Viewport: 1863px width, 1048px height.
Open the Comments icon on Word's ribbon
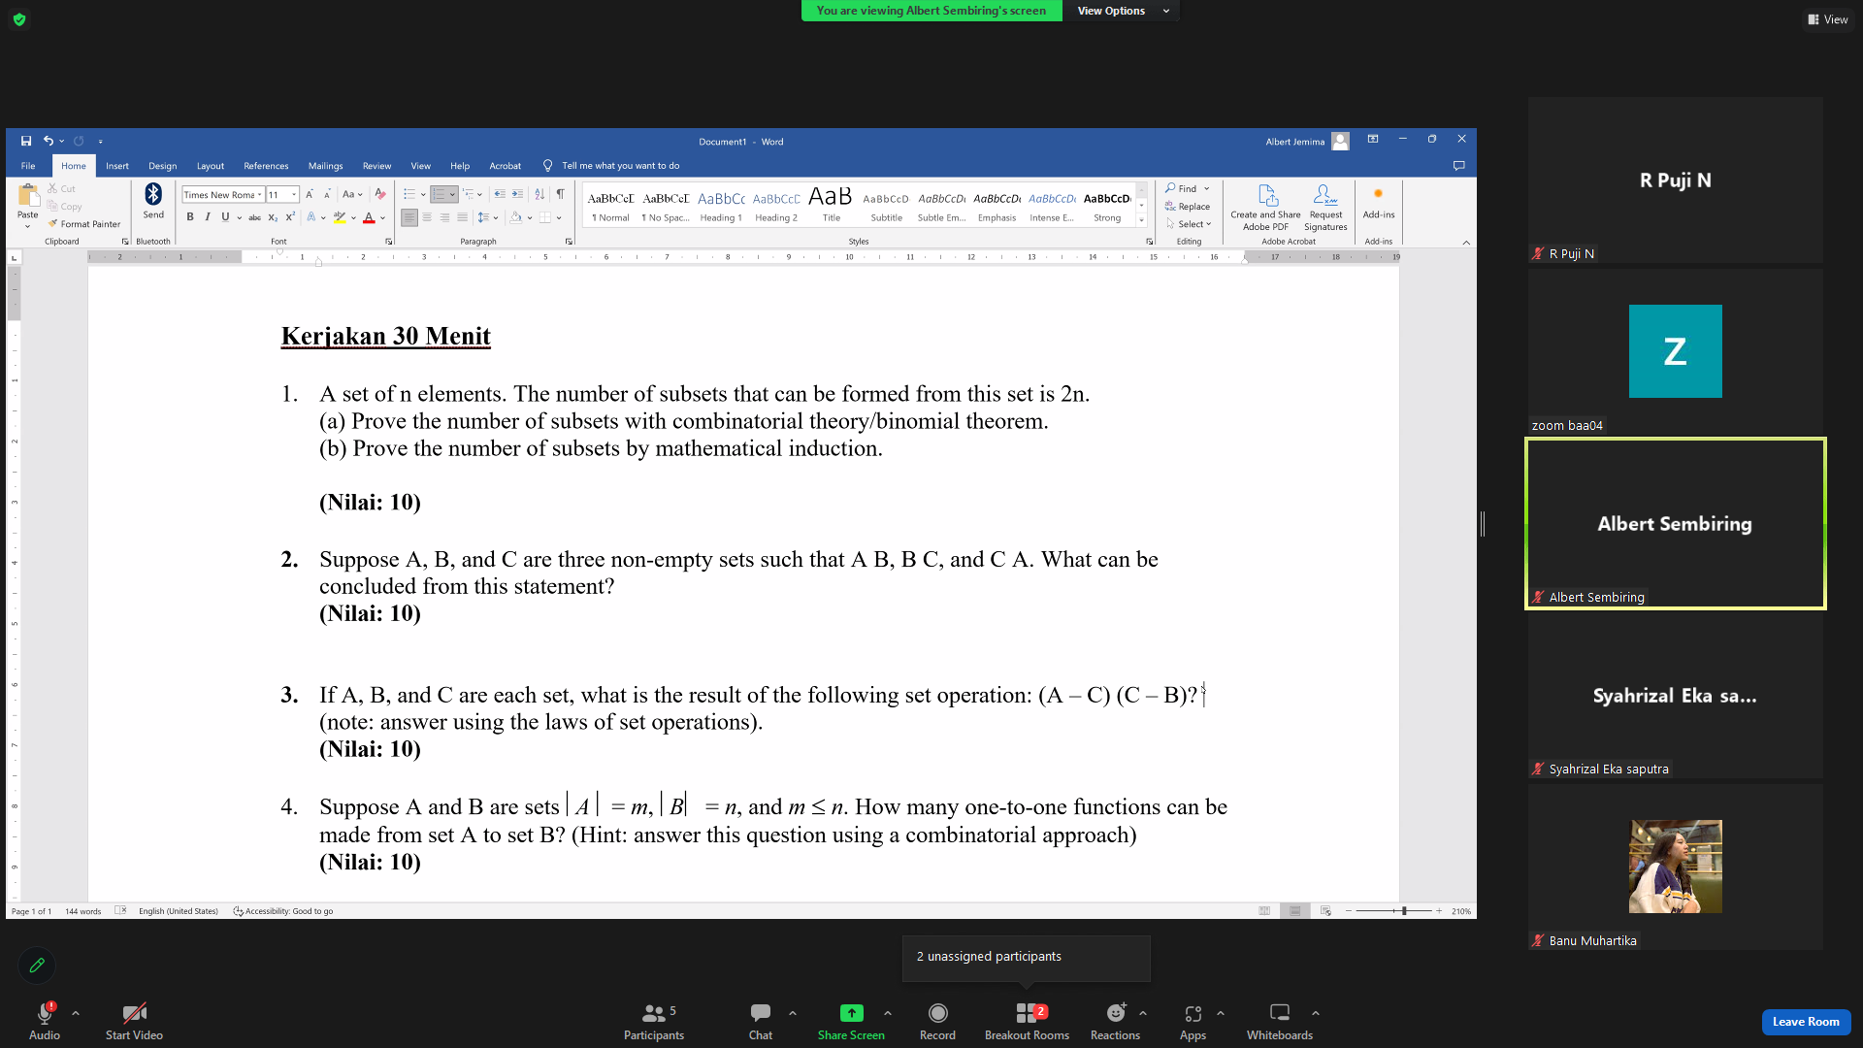1458,166
